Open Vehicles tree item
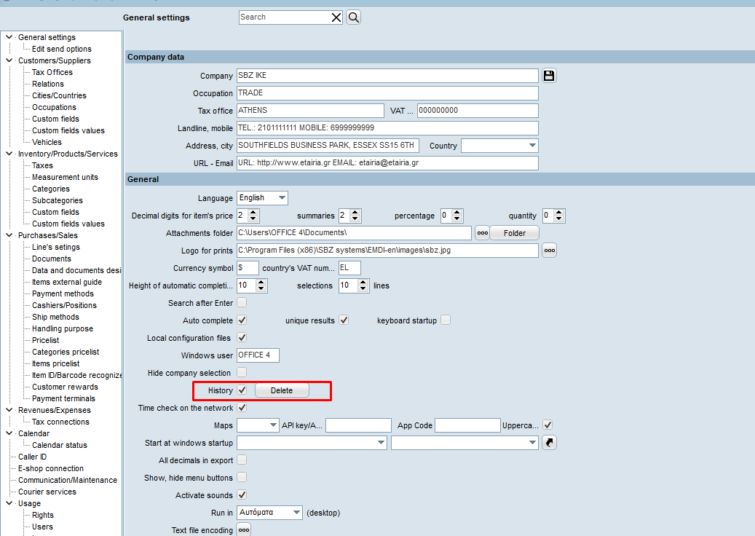This screenshot has height=536, width=755. 47,142
